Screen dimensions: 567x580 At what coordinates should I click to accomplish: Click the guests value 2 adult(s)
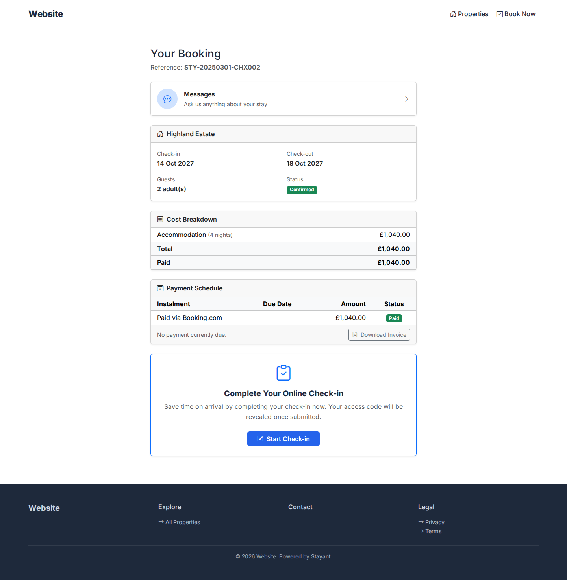(x=172, y=189)
